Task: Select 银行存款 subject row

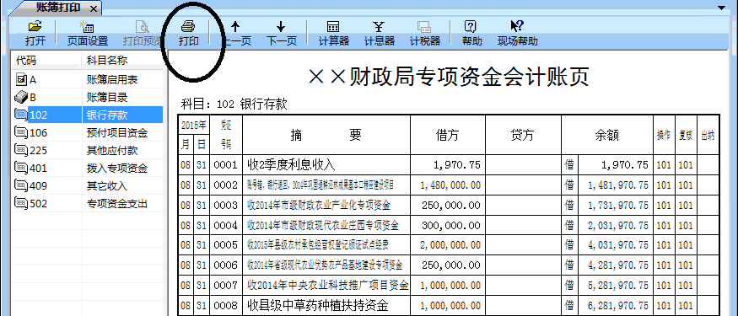Action: click(88, 115)
